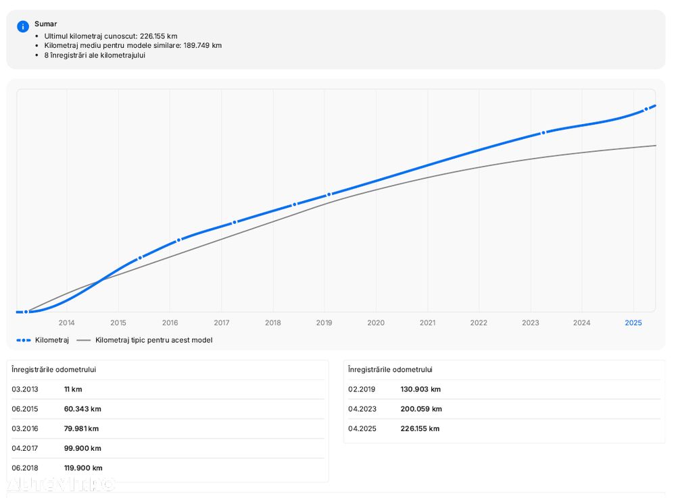This screenshot has width=676, height=498.
Task: Toggle the 'Kilometraj tipic pentru acest model' legend label
Action: (x=153, y=340)
